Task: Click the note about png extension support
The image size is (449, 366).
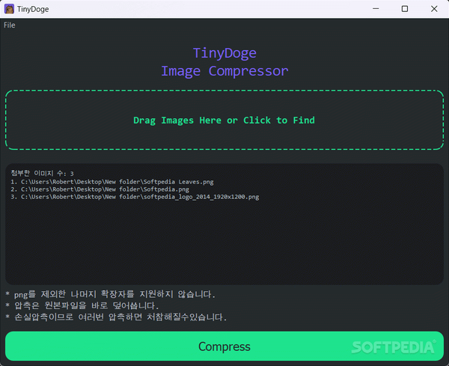Action: tap(111, 294)
